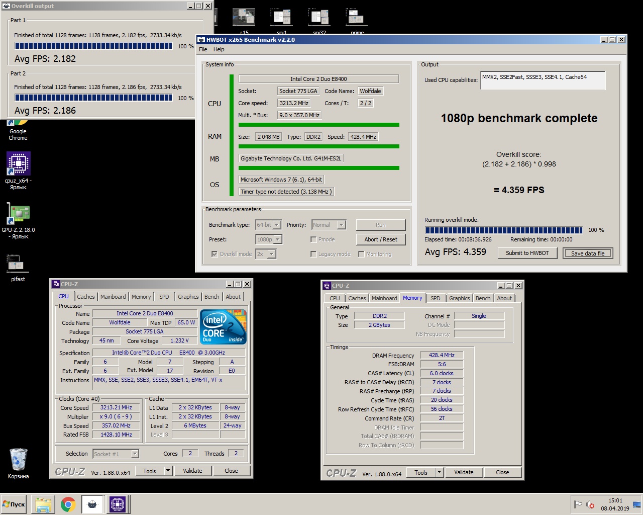This screenshot has width=643, height=515.
Task: Toggle the Legacy mode checkbox
Action: 313,254
